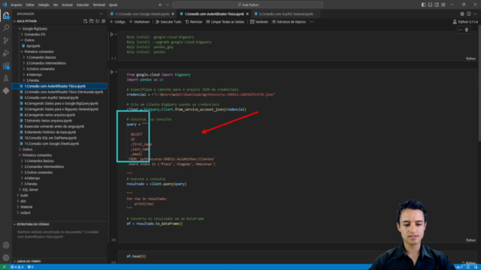Run the bigquery import code cell
The width and height of the screenshot is (481, 270).
click(112, 72)
